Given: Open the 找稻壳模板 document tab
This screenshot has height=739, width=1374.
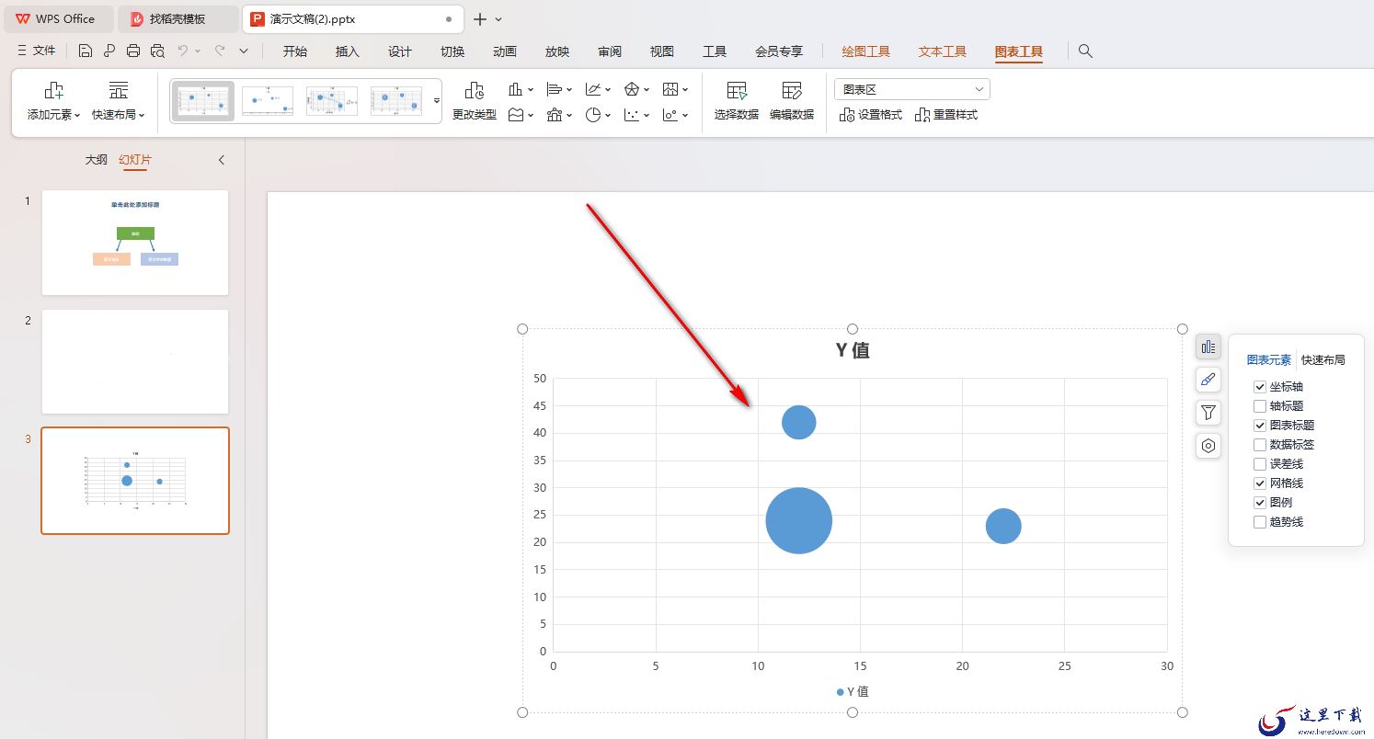Looking at the screenshot, I should (178, 19).
